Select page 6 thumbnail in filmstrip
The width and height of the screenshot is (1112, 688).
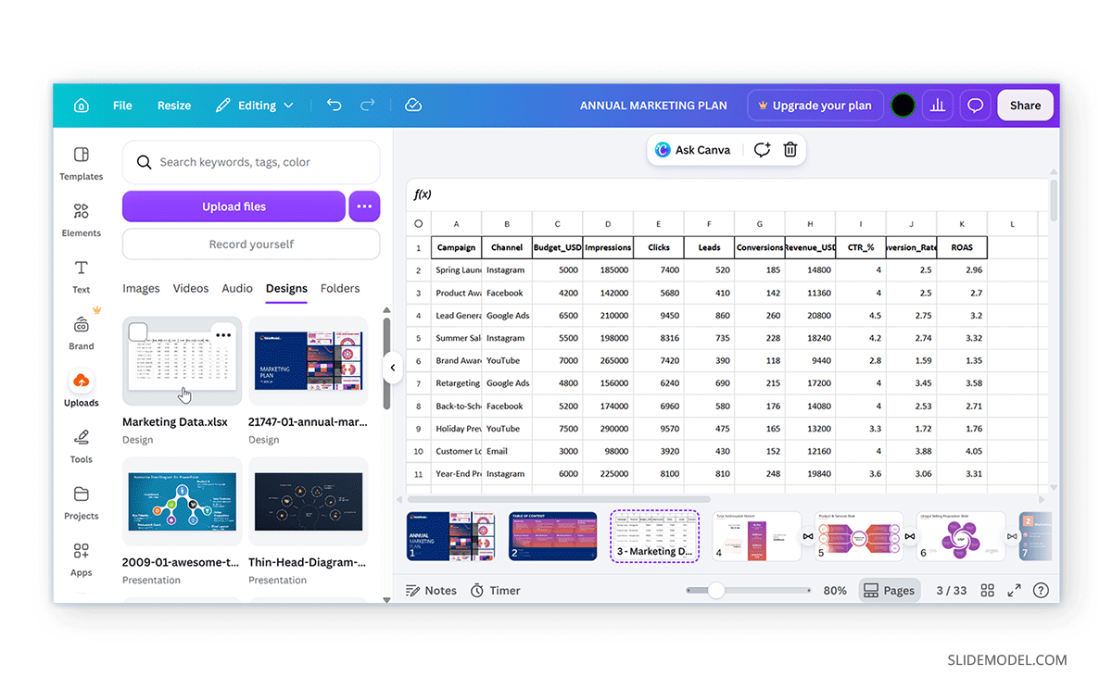961,536
